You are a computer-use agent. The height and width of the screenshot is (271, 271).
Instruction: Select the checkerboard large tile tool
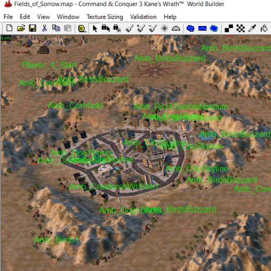(240, 28)
